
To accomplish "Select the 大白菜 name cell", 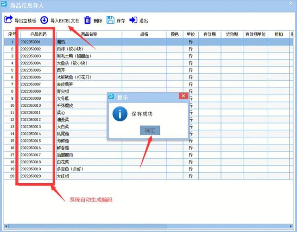I will [x=82, y=127].
